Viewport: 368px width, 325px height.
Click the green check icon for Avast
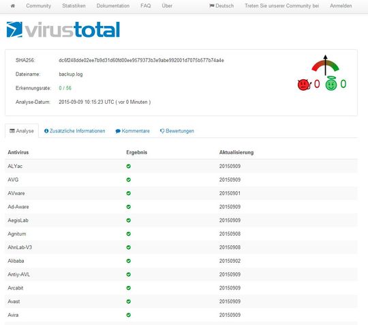tap(128, 302)
